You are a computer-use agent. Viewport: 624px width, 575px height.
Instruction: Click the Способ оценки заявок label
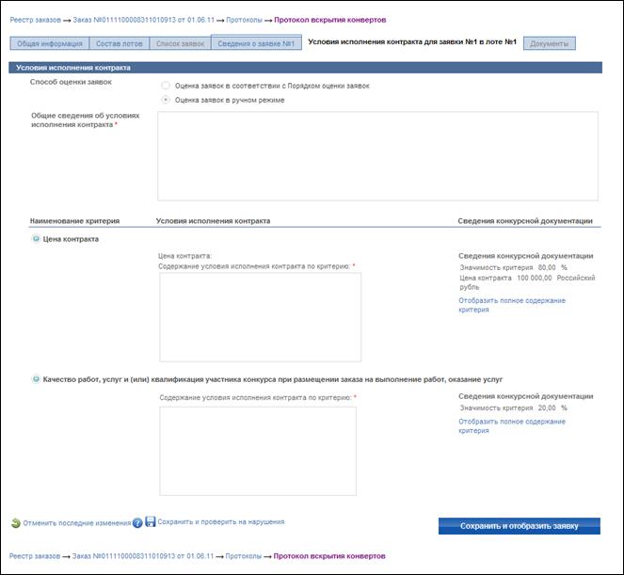tap(71, 82)
